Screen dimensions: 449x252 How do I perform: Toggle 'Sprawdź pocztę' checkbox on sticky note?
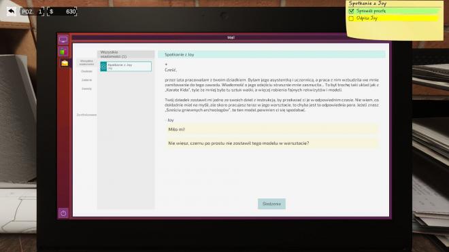[x=351, y=11]
